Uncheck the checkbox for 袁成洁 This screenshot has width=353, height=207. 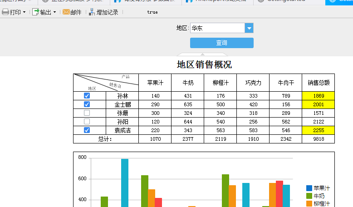pyautogui.click(x=87, y=130)
